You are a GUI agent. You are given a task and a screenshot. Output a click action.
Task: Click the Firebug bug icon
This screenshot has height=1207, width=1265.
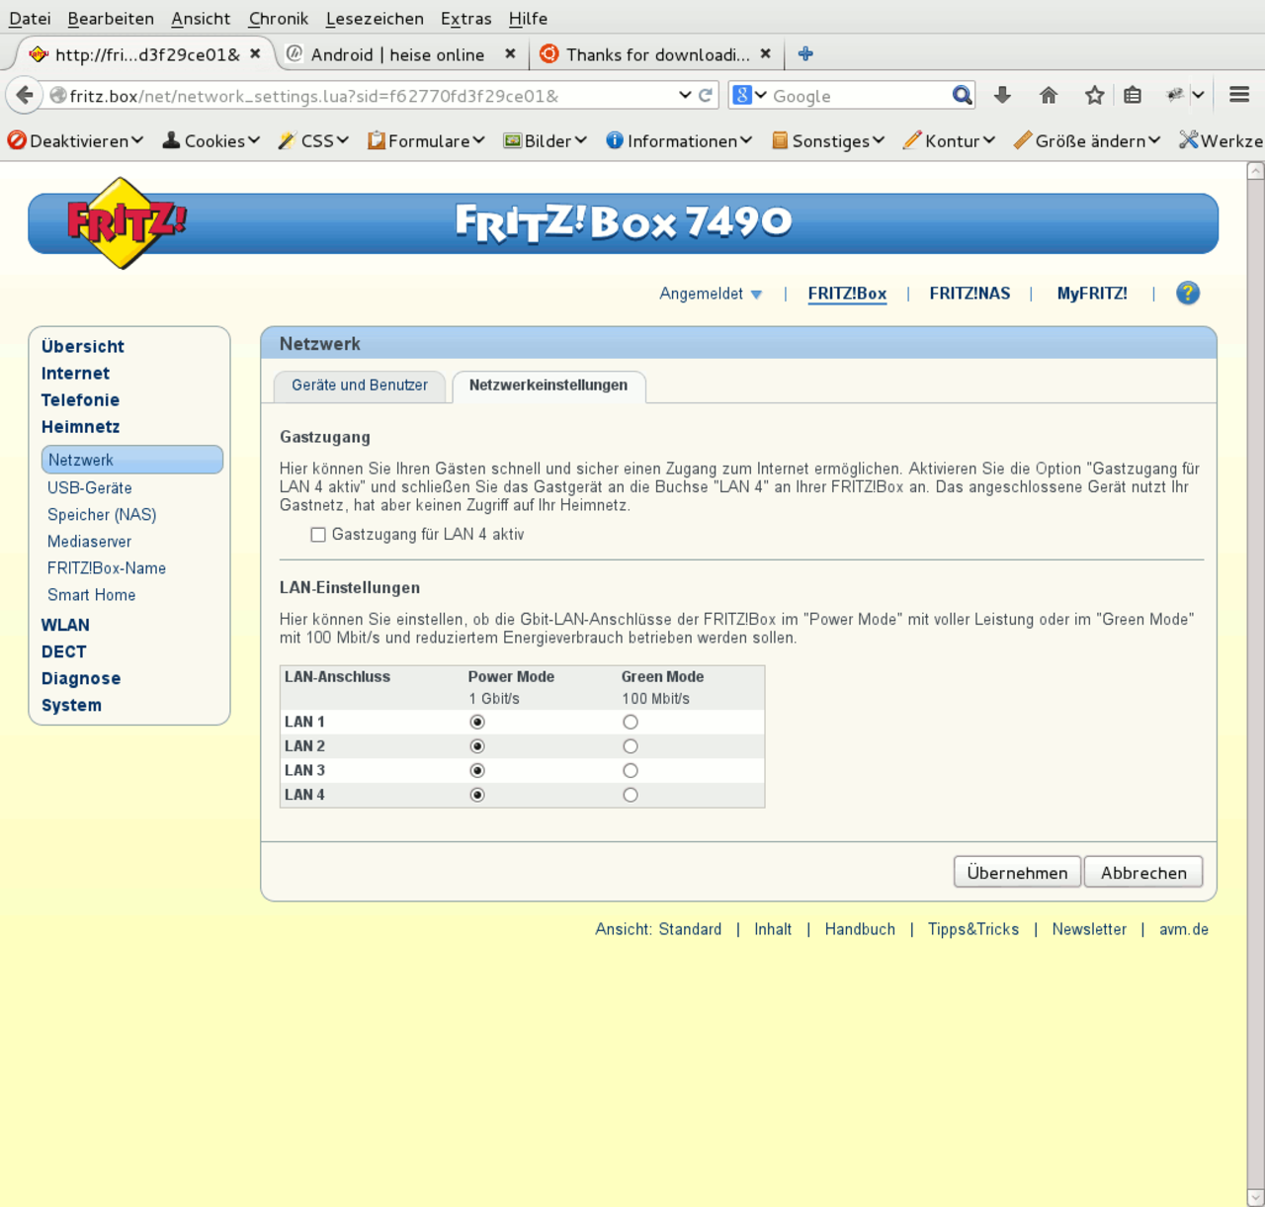(1175, 95)
